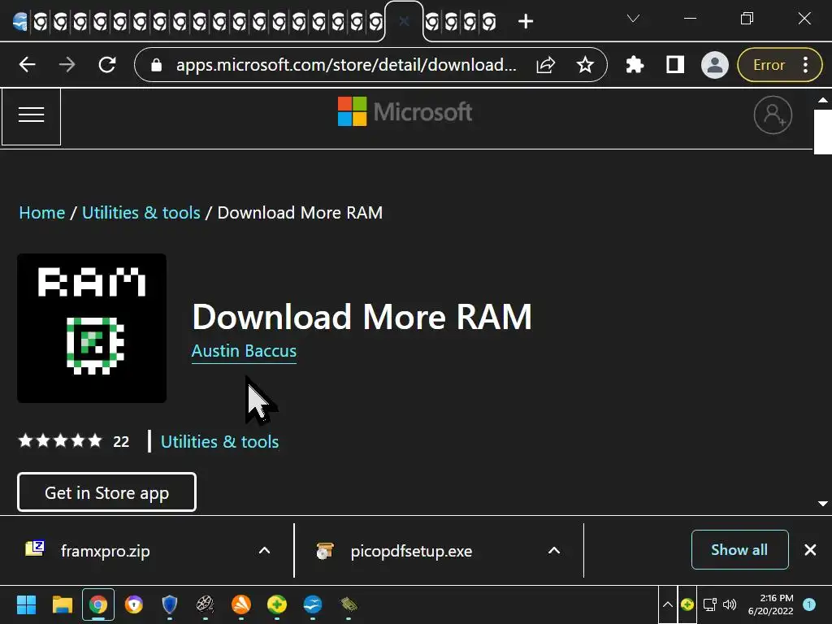Click the rating count 22
Screen dimensions: 832x624
pyautogui.click(x=121, y=441)
